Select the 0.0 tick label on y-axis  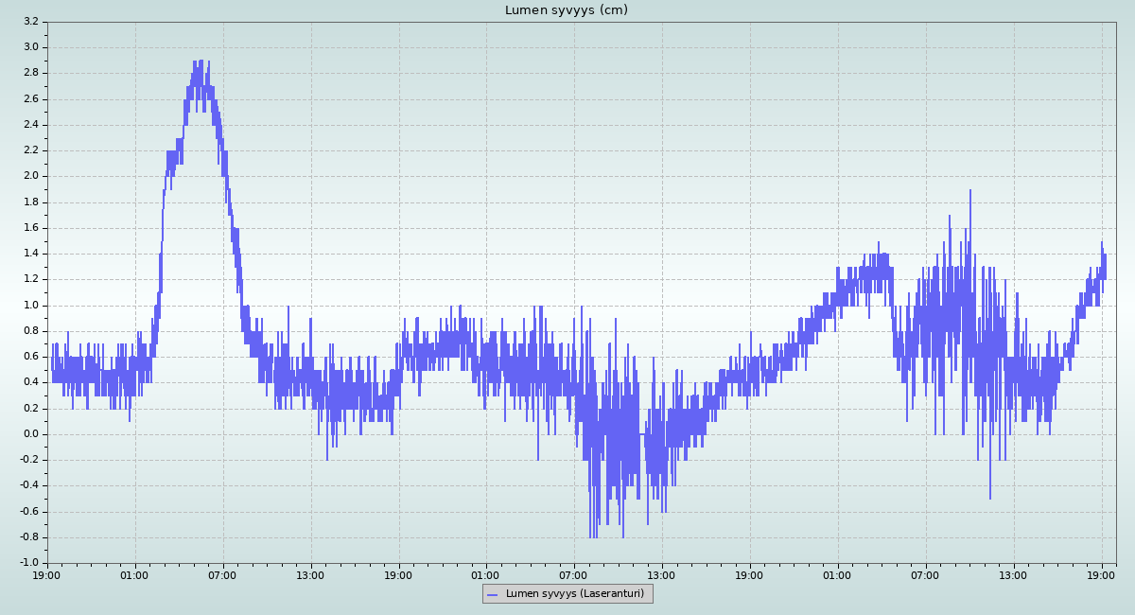[30, 434]
